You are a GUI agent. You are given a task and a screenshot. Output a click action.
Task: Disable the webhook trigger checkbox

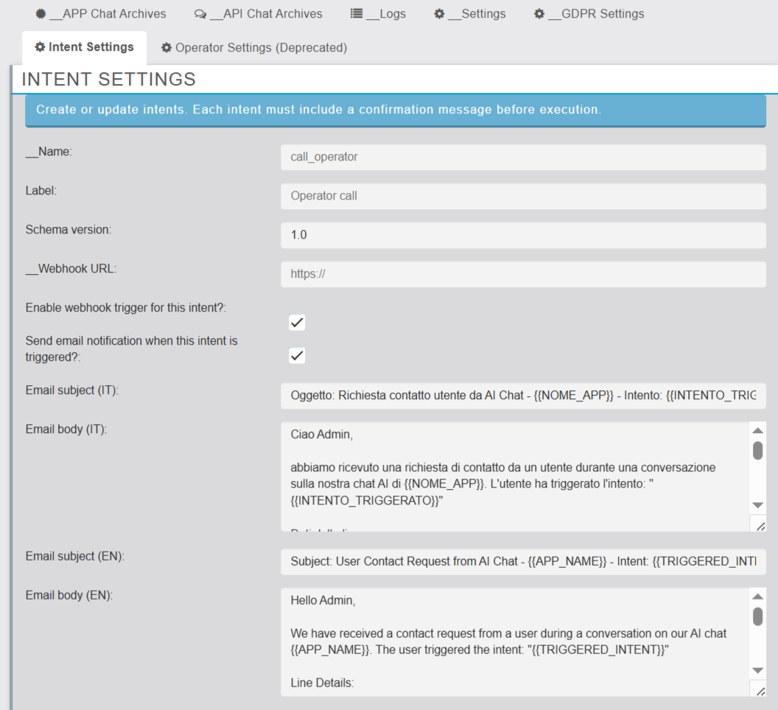coord(297,323)
